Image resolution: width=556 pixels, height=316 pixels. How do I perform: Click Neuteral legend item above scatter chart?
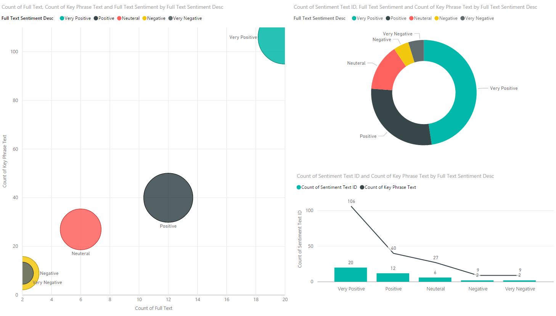[x=128, y=18]
